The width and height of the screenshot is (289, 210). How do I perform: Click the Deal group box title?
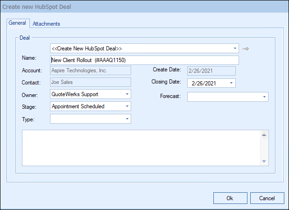tap(25, 38)
